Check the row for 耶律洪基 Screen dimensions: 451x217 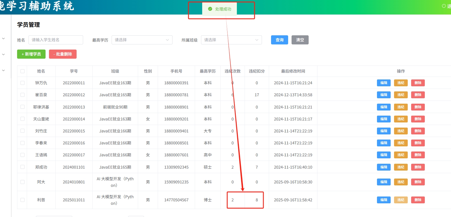[22, 107]
